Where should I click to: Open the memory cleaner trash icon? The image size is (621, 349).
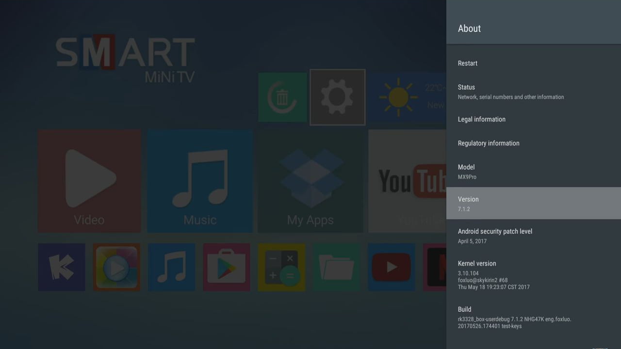coord(282,97)
